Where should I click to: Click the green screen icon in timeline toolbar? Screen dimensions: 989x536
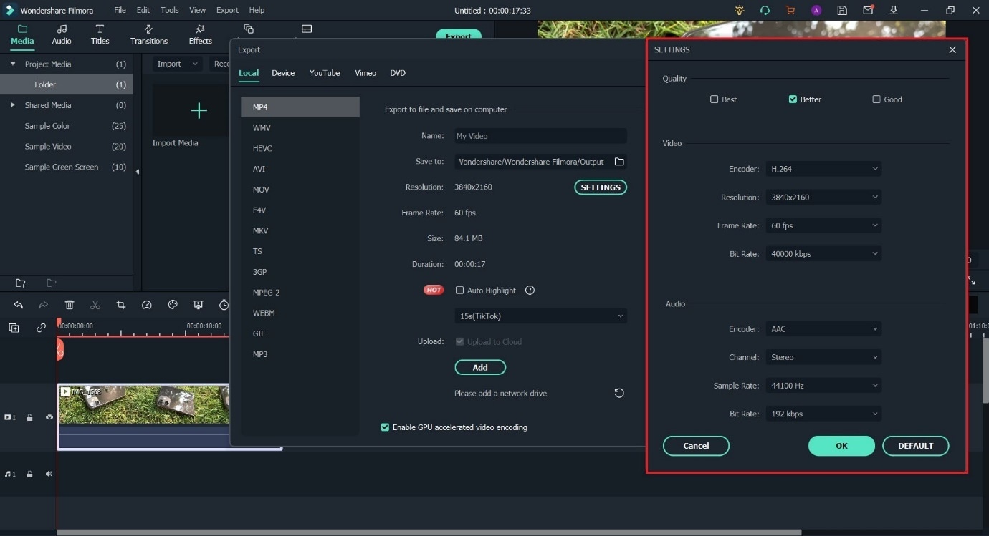(x=199, y=305)
